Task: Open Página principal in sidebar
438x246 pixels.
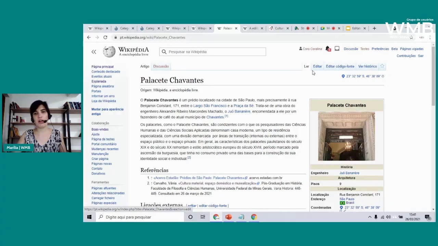Action: (102, 67)
